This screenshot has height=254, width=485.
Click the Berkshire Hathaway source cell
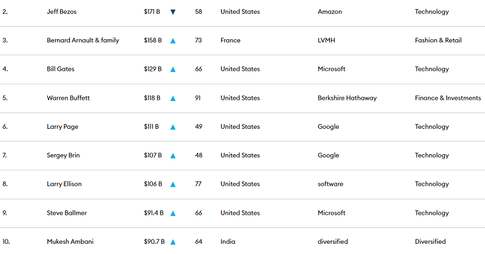pos(347,98)
